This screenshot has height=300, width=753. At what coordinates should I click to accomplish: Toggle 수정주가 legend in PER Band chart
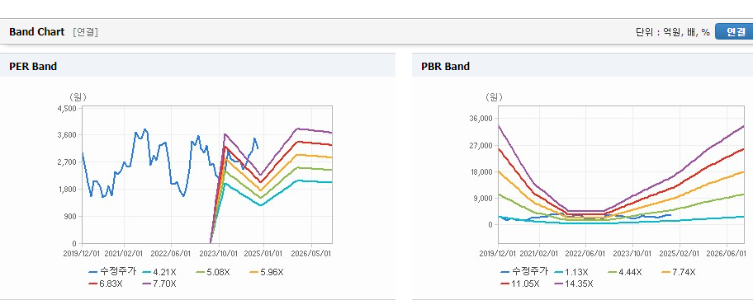tap(112, 272)
